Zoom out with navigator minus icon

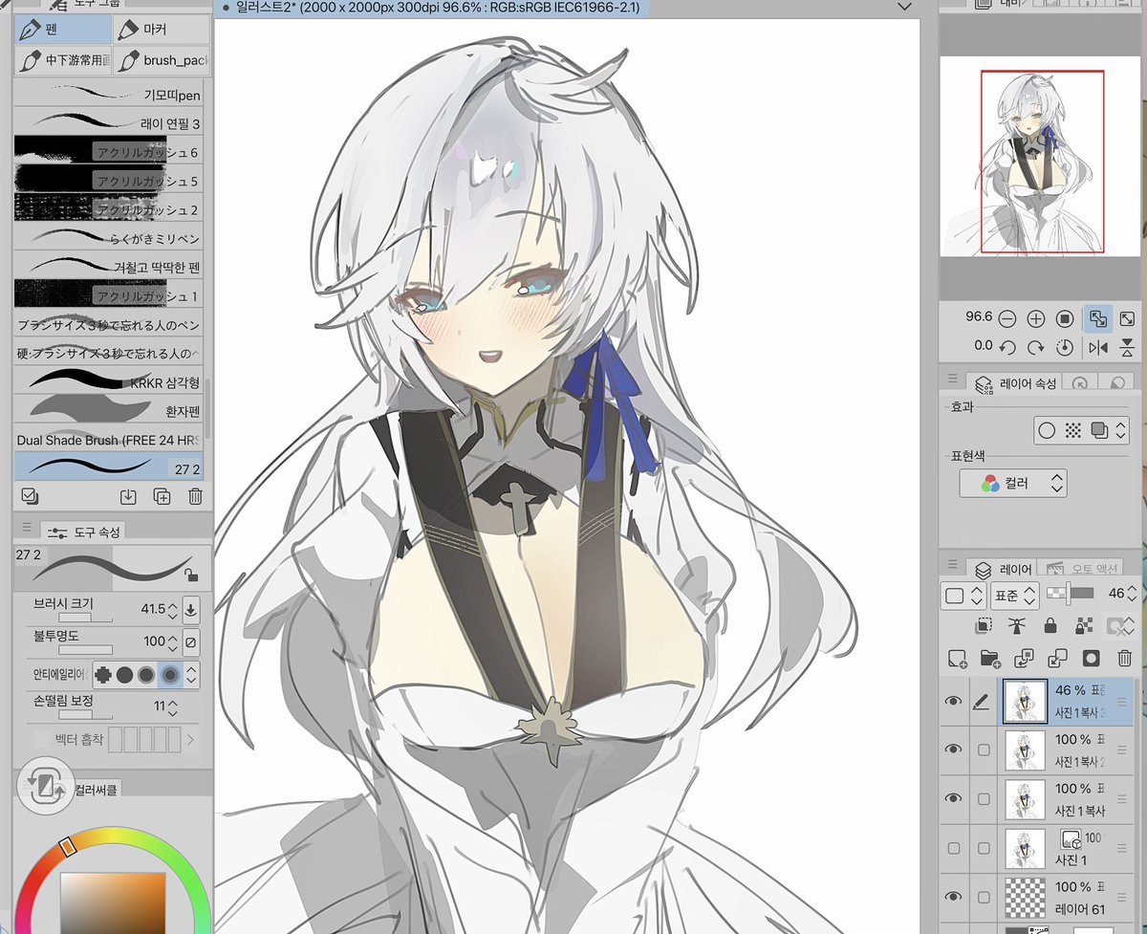pos(1006,318)
